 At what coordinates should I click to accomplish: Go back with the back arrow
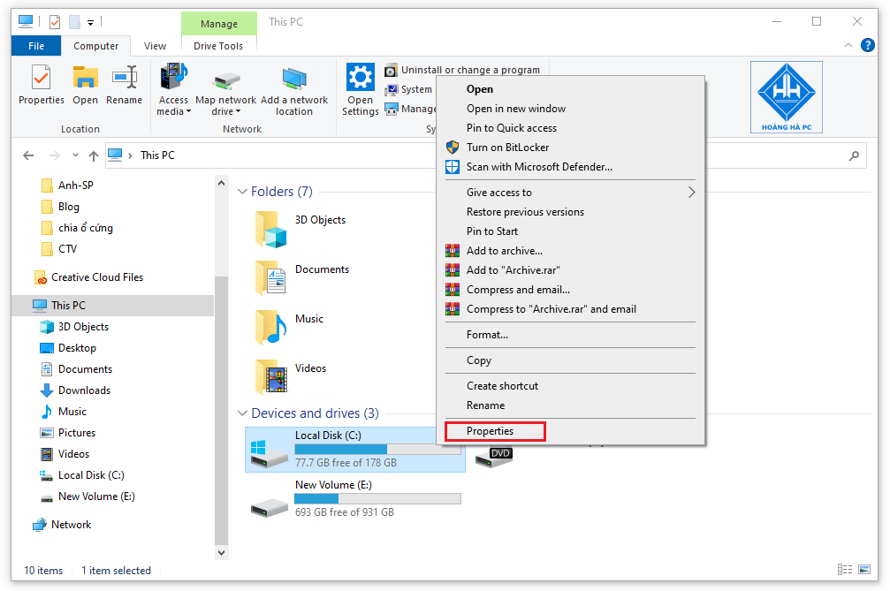tap(28, 155)
